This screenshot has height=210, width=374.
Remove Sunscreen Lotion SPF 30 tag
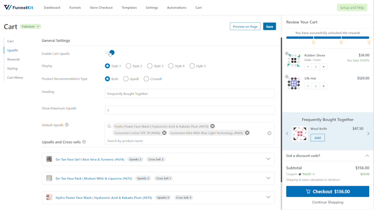point(164,133)
